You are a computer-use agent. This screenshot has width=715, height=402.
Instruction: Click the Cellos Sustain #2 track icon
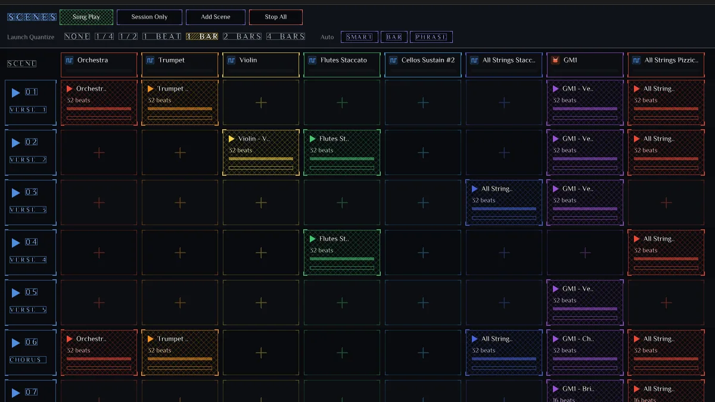pyautogui.click(x=393, y=60)
